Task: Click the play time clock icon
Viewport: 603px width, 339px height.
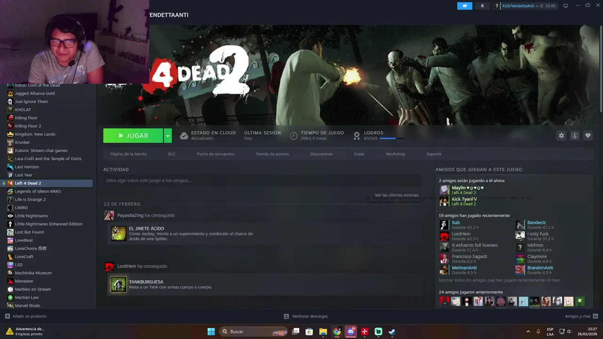Action: 293,136
